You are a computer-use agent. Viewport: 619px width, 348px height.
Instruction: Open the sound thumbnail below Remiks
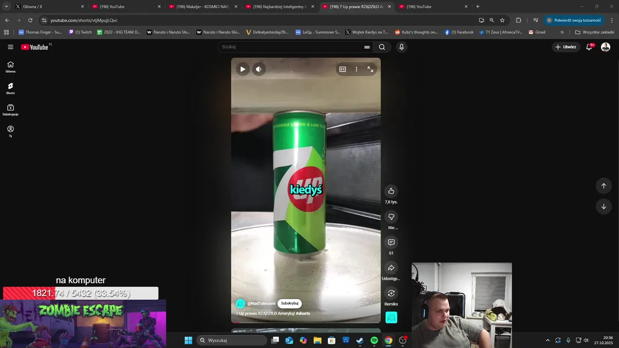(x=391, y=318)
